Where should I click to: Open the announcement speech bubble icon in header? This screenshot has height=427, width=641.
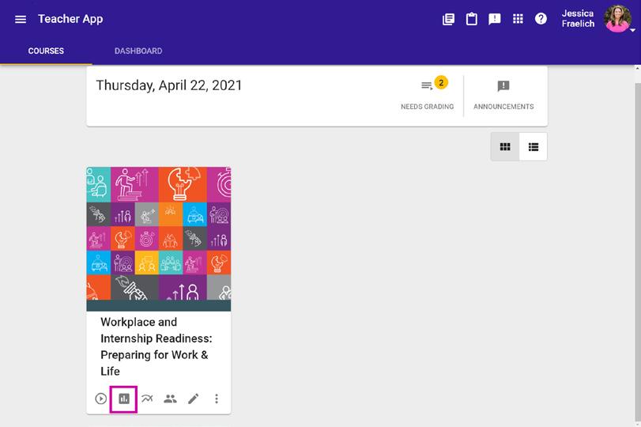point(494,19)
